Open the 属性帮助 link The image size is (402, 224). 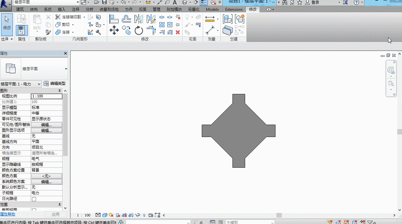(x=8, y=215)
